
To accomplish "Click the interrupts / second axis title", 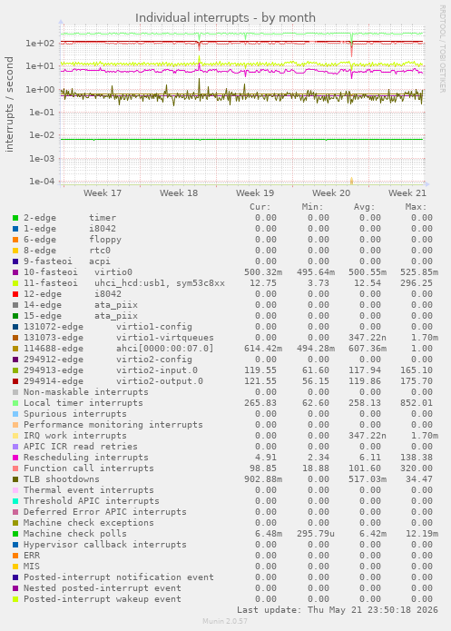I will (x=9, y=104).
